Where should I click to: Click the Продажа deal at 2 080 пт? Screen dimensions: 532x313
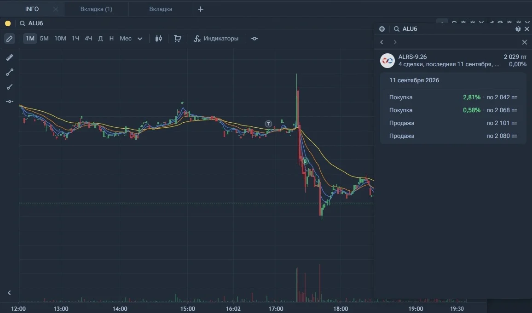coord(453,136)
